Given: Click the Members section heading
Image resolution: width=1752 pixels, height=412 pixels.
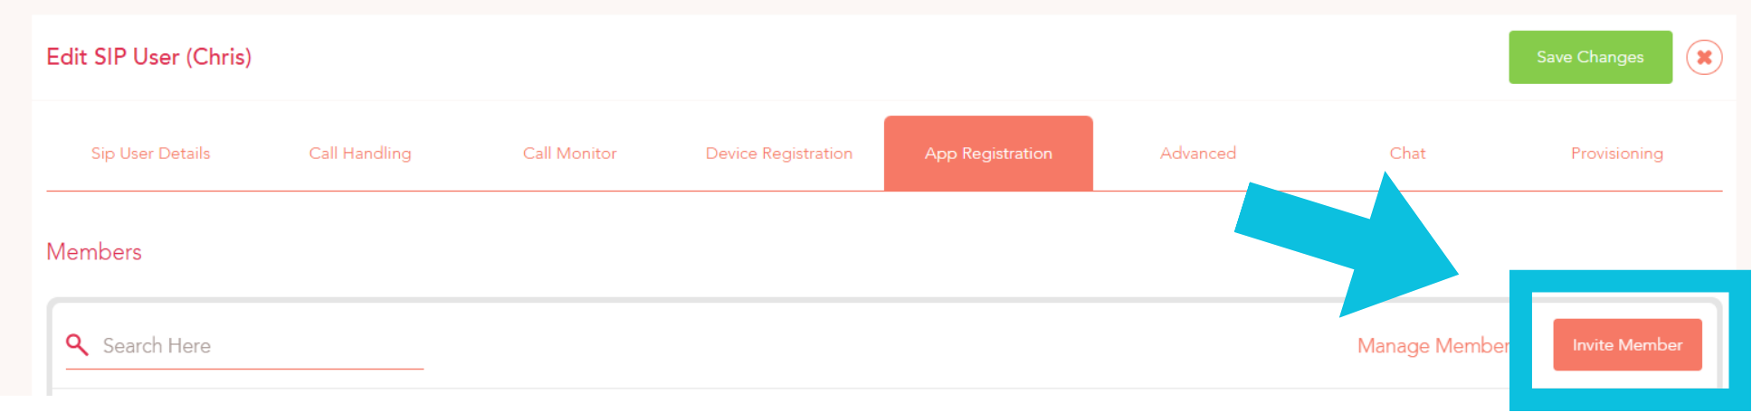Looking at the screenshot, I should [94, 252].
